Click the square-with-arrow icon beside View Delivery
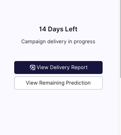Viewport: 121px width, 135px height. pyautogui.click(x=33, y=67)
